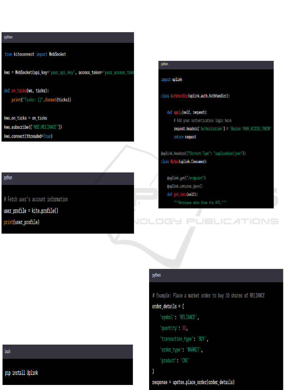Click the 'Fetch user's account information' comment

coord(36,199)
